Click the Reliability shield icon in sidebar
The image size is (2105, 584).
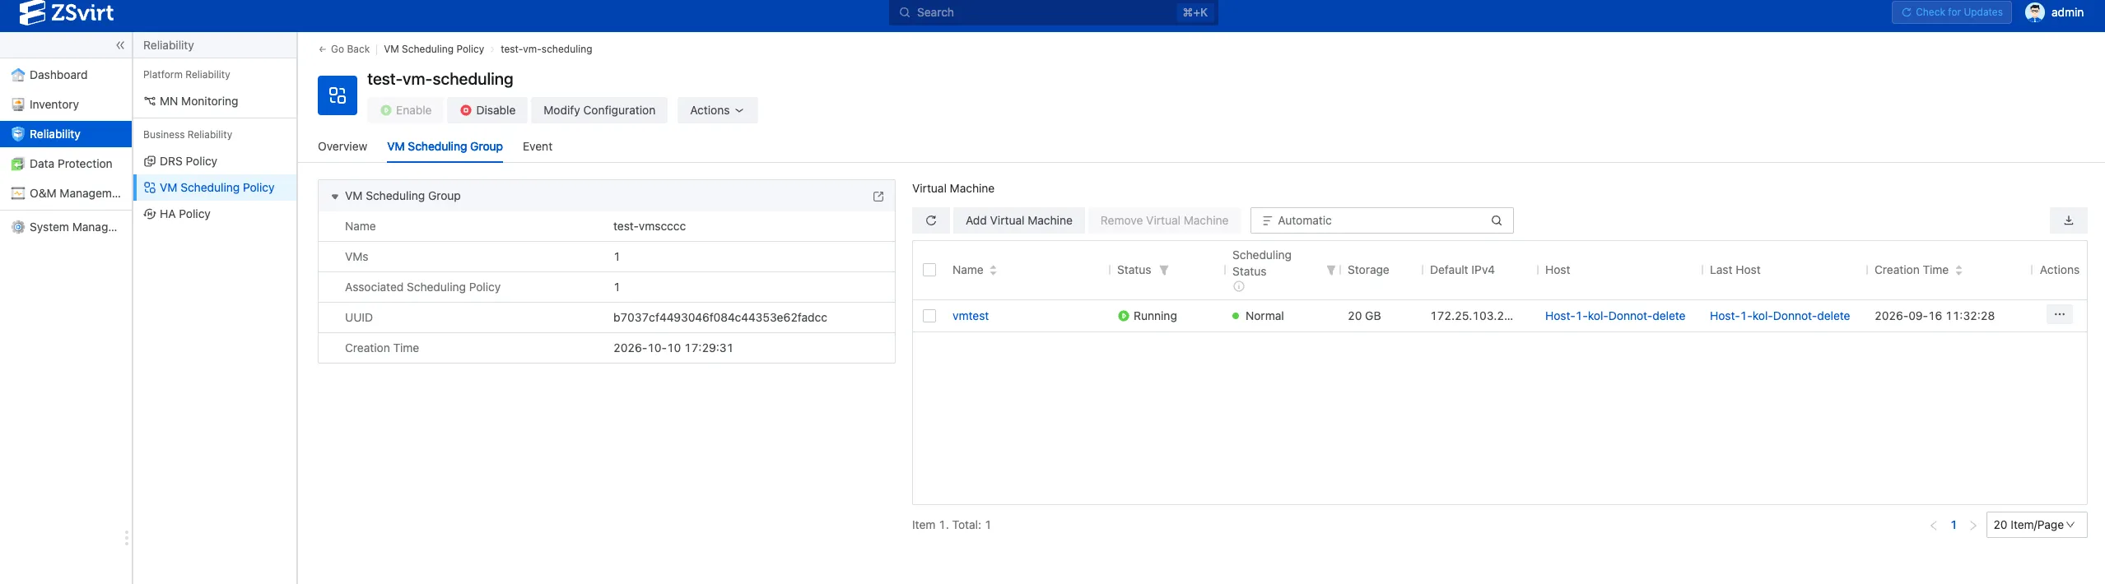point(17,134)
